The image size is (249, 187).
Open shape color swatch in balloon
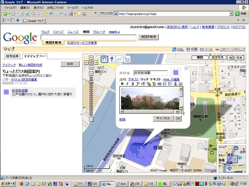[176, 73]
